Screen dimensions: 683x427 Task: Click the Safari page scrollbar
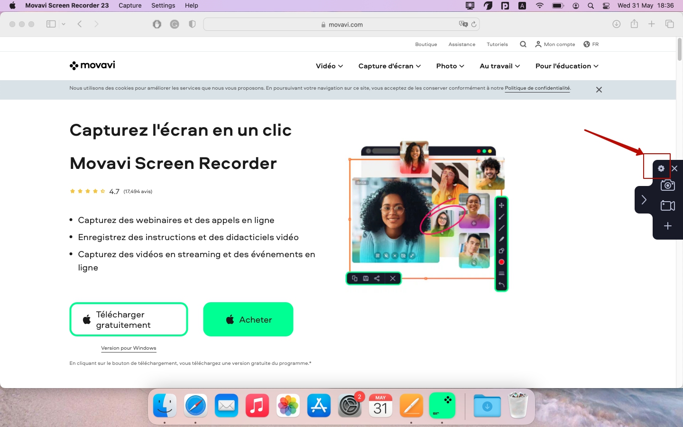click(x=679, y=49)
